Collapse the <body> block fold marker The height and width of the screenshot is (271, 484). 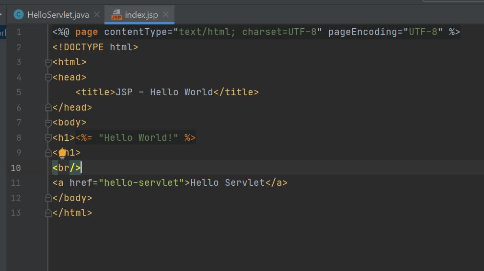(x=48, y=123)
